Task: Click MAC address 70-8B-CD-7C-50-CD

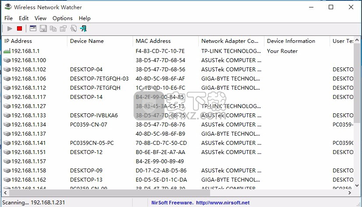Action: coord(161,143)
